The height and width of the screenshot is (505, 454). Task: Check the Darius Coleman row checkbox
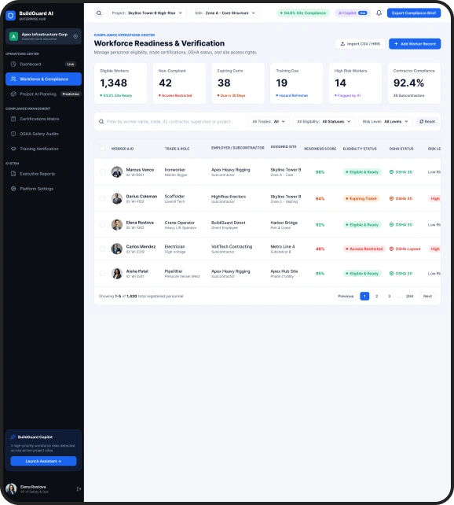tap(102, 198)
